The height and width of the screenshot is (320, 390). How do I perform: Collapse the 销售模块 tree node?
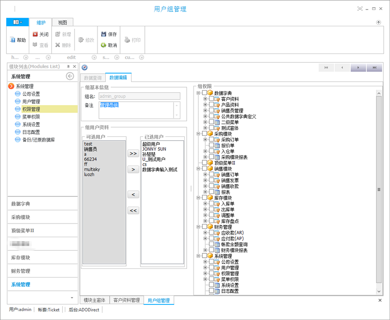tap(198, 169)
